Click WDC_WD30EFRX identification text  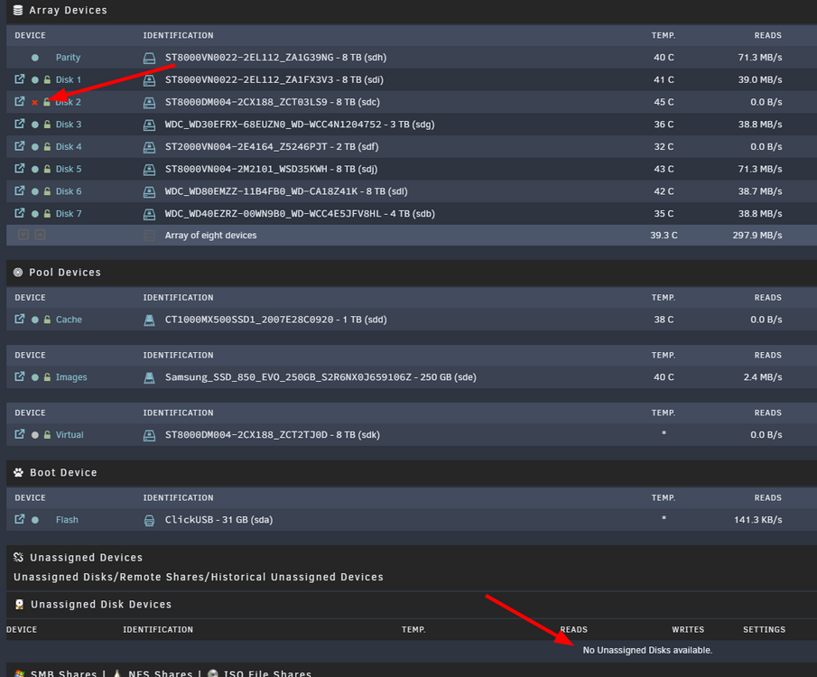(x=300, y=125)
